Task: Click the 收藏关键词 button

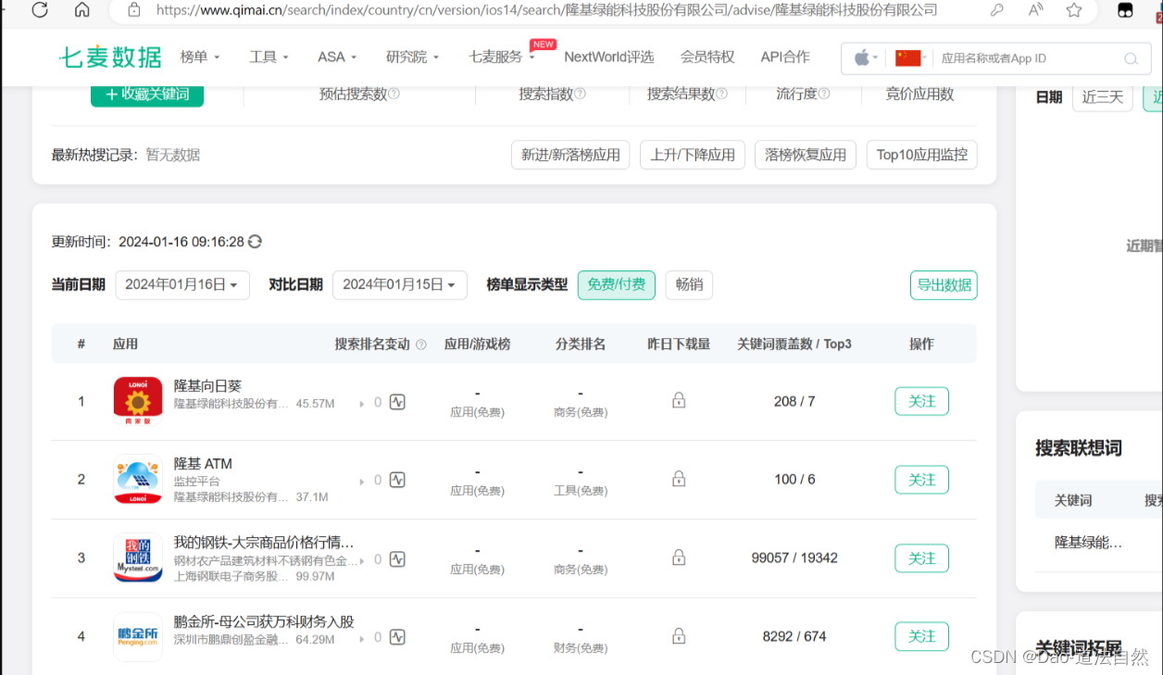Action: point(147,94)
